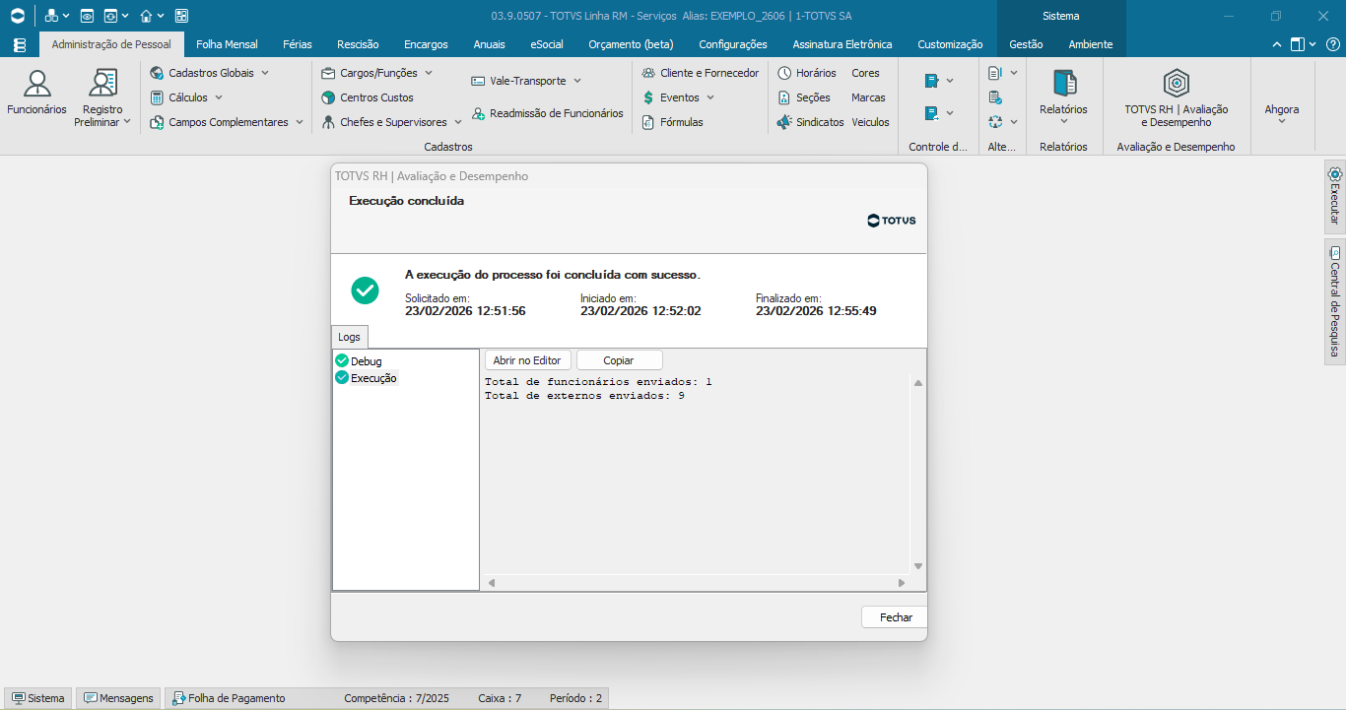Click Sistema in the status bar
1346x710 pixels.
click(37, 698)
